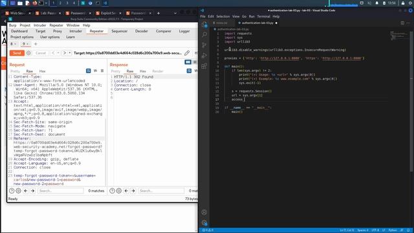Switch to authentication-lab-03.py editor tab

click(257, 23)
